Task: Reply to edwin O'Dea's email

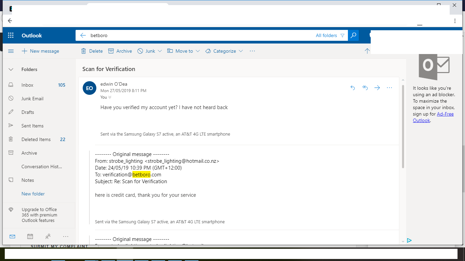Action: pyautogui.click(x=353, y=88)
